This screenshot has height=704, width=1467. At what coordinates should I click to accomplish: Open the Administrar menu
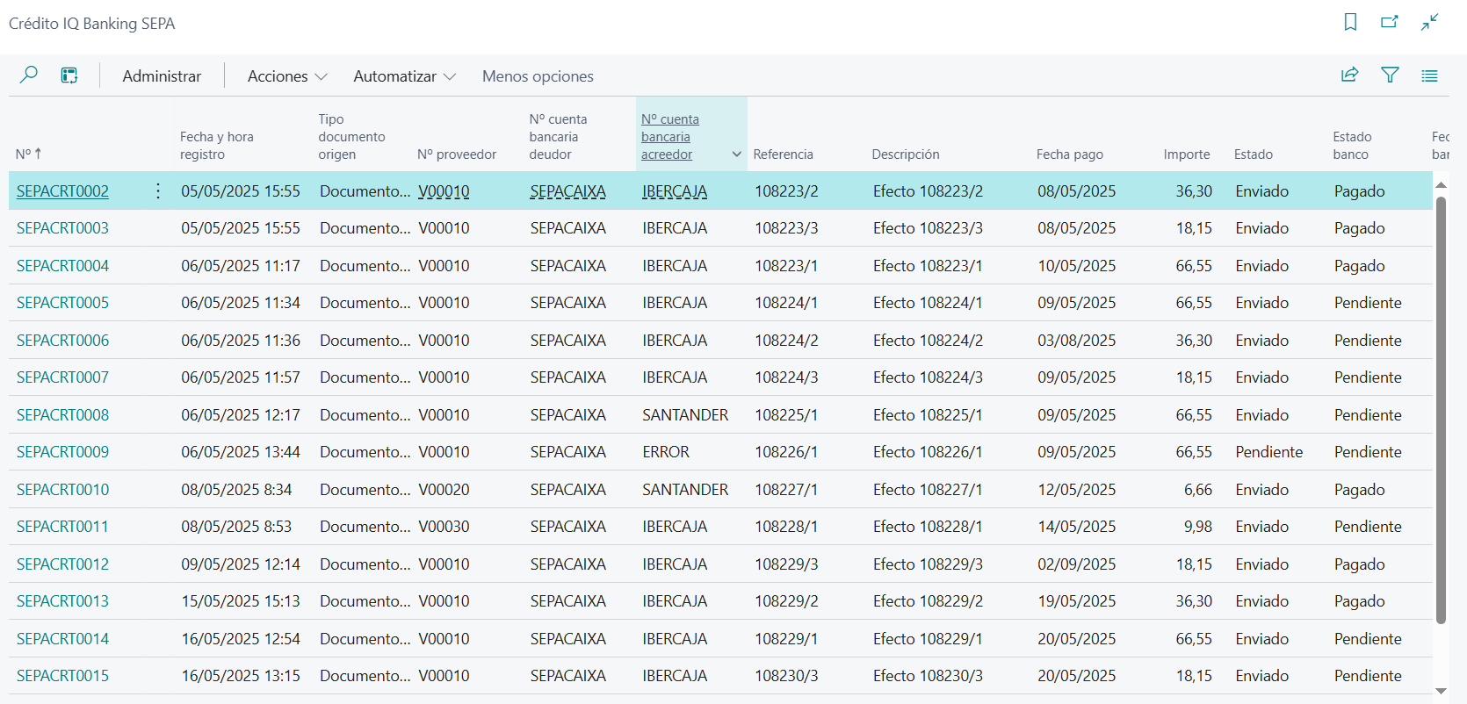click(162, 76)
